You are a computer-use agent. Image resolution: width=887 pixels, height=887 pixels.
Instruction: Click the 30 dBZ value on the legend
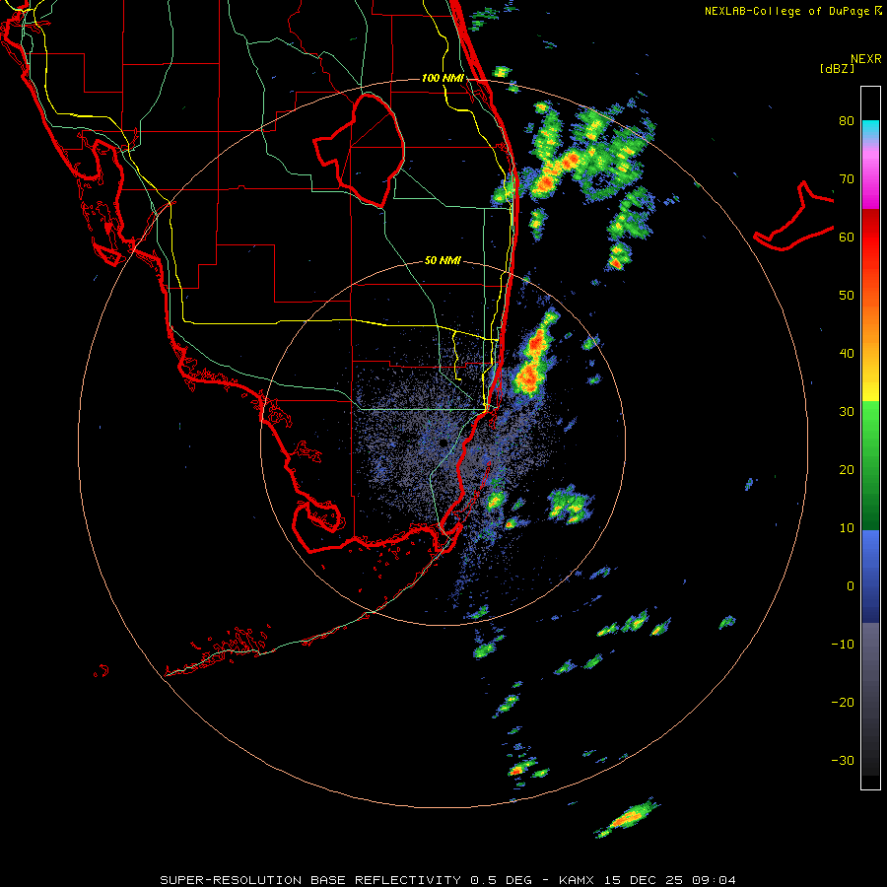pos(847,411)
